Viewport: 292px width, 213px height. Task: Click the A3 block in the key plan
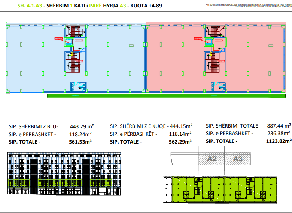coord(238,159)
